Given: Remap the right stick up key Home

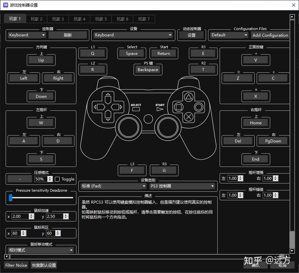Looking at the screenshot, I should (255, 123).
